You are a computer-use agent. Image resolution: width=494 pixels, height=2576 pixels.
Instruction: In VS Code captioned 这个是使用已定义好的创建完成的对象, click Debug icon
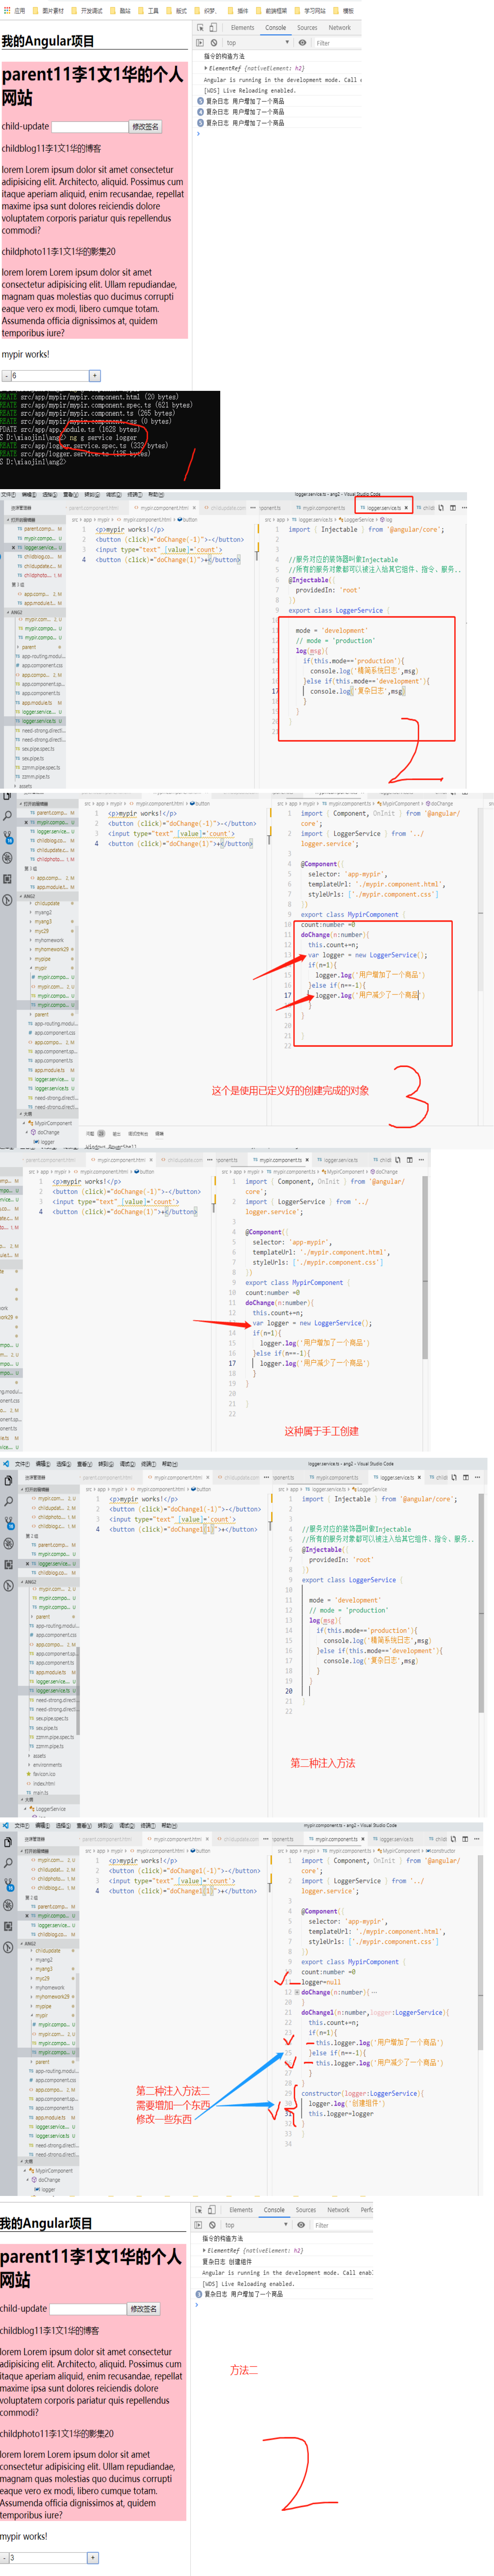tap(7, 858)
